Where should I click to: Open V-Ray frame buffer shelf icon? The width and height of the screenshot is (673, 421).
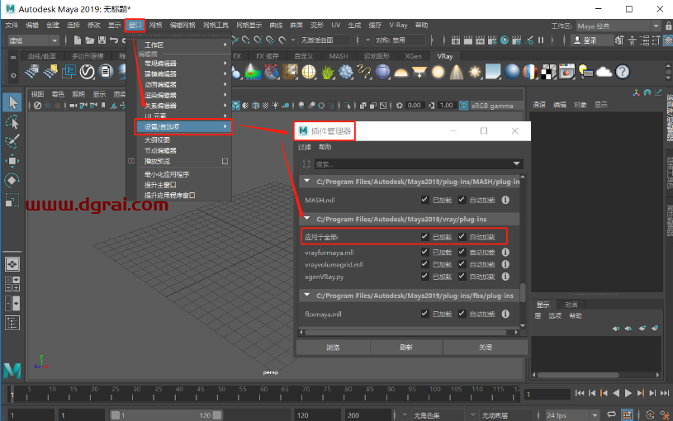tap(566, 72)
